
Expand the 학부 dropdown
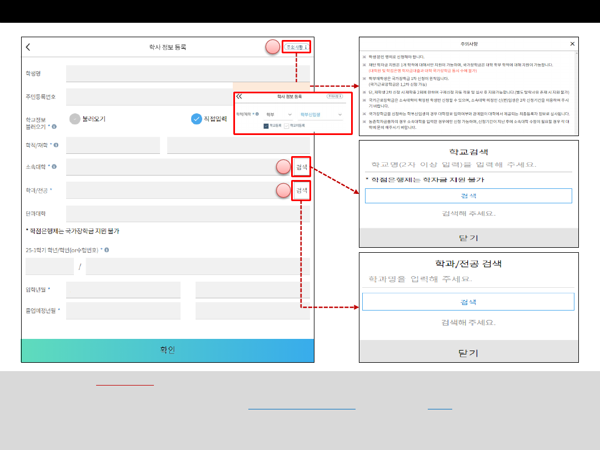279,114
